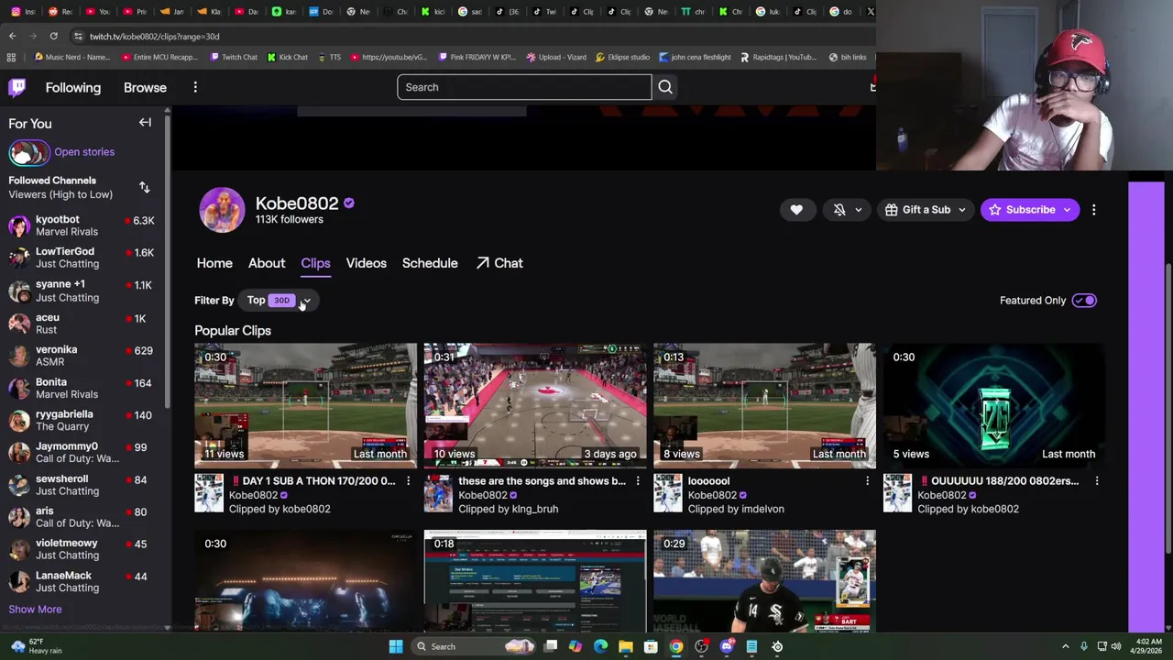
Task: Open options for DAY 1 SUB A THON clip
Action: pyautogui.click(x=409, y=480)
